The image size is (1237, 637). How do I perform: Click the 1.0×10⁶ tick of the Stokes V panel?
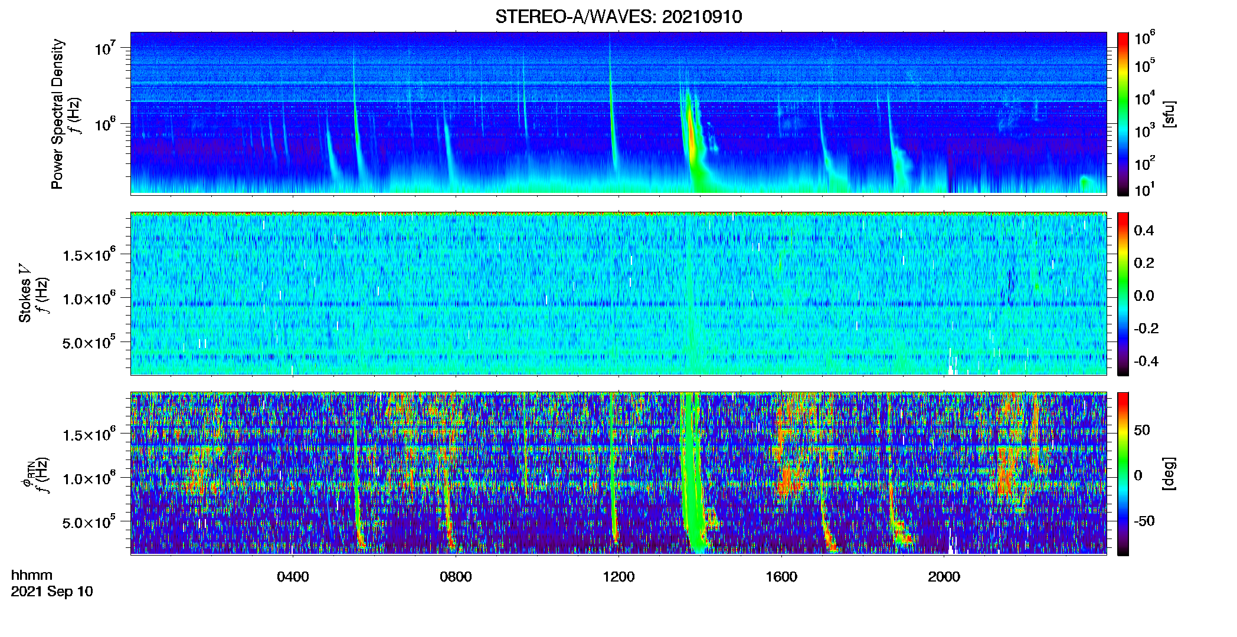click(x=89, y=298)
